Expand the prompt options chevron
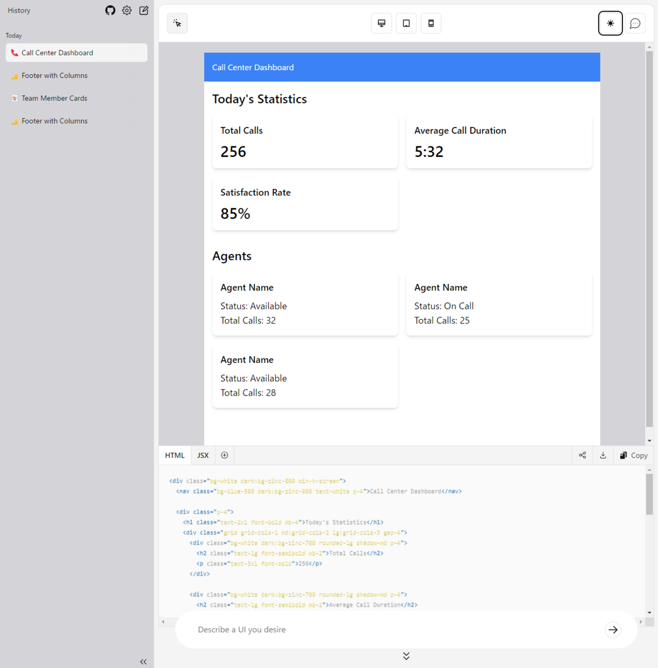This screenshot has width=658, height=668. pos(406,656)
